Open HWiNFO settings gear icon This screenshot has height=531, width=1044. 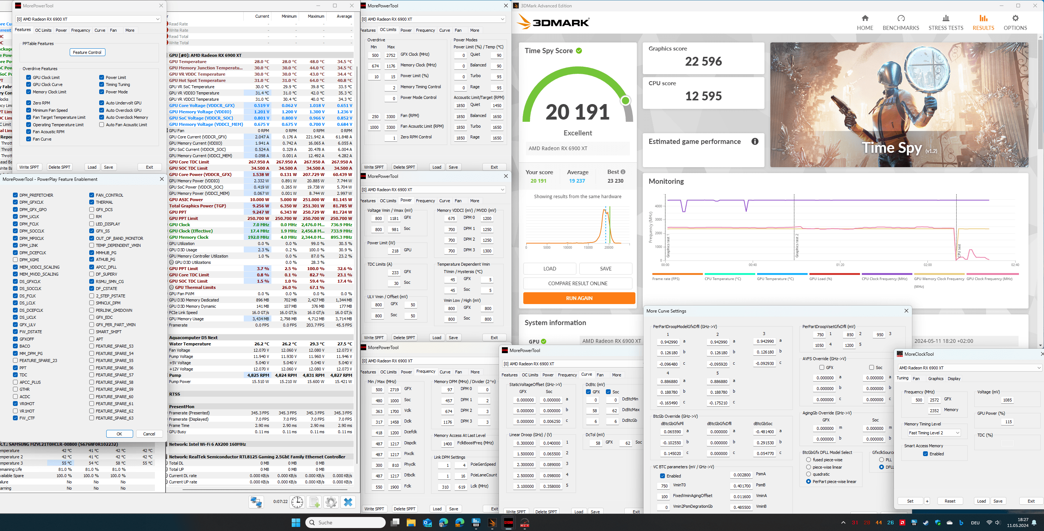click(331, 502)
